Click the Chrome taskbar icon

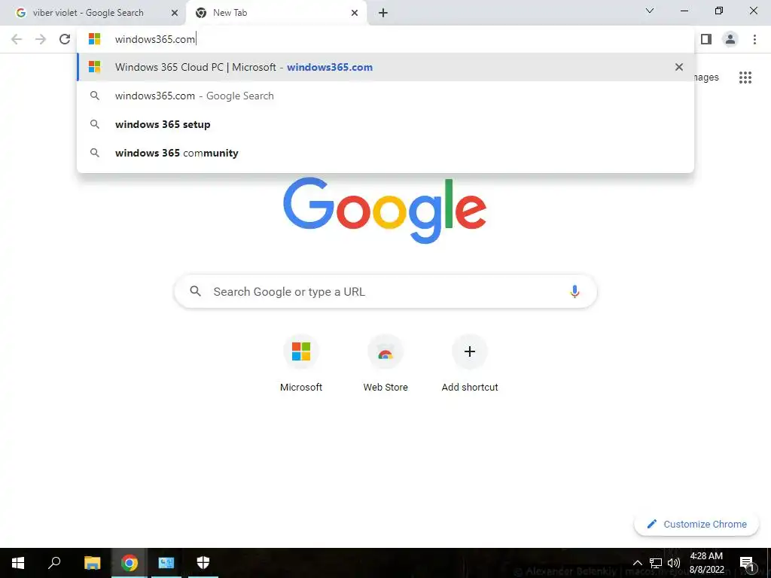click(x=130, y=563)
